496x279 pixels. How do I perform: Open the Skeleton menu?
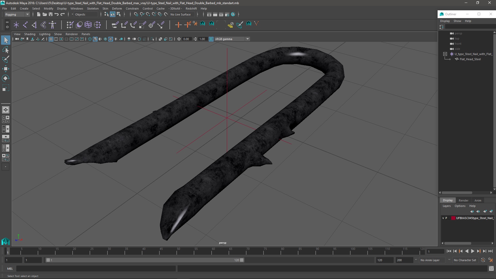click(93, 9)
